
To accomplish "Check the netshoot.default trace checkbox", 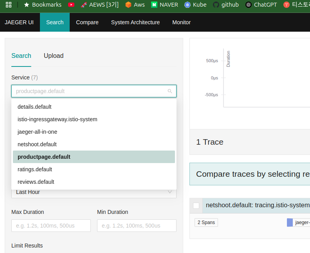I will [x=196, y=205].
